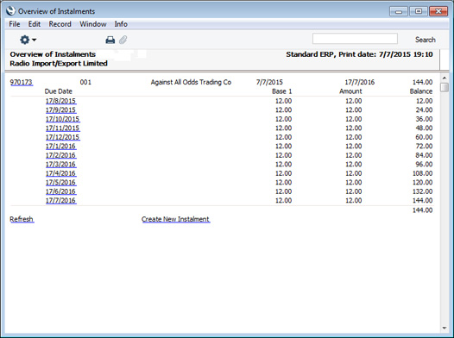Open the 17/12/2015 due date link
Screen dimensions: 454x338
point(62,137)
